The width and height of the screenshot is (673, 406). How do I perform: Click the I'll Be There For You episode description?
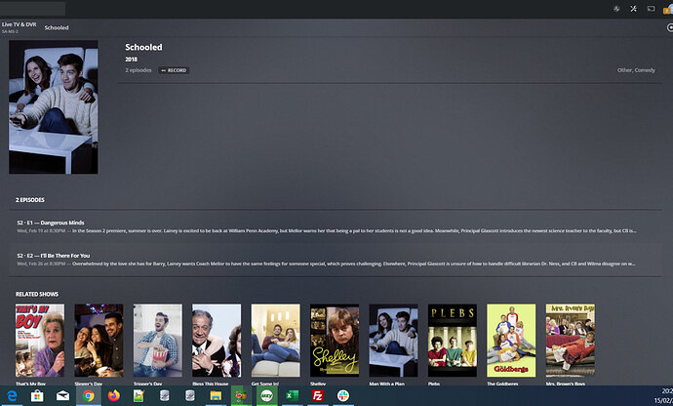(354, 264)
